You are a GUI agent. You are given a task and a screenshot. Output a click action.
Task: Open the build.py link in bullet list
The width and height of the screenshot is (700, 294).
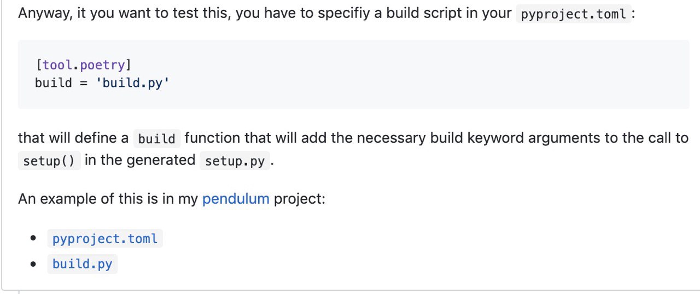[82, 264]
